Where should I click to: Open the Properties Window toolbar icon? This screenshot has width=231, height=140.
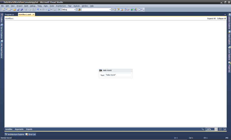[x=118, y=10]
